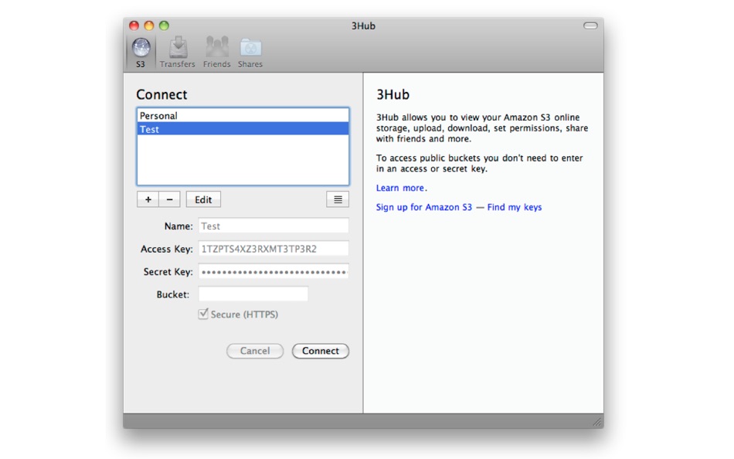Open the Transfers toolbar icon
This screenshot has width=734, height=459.
178,53
